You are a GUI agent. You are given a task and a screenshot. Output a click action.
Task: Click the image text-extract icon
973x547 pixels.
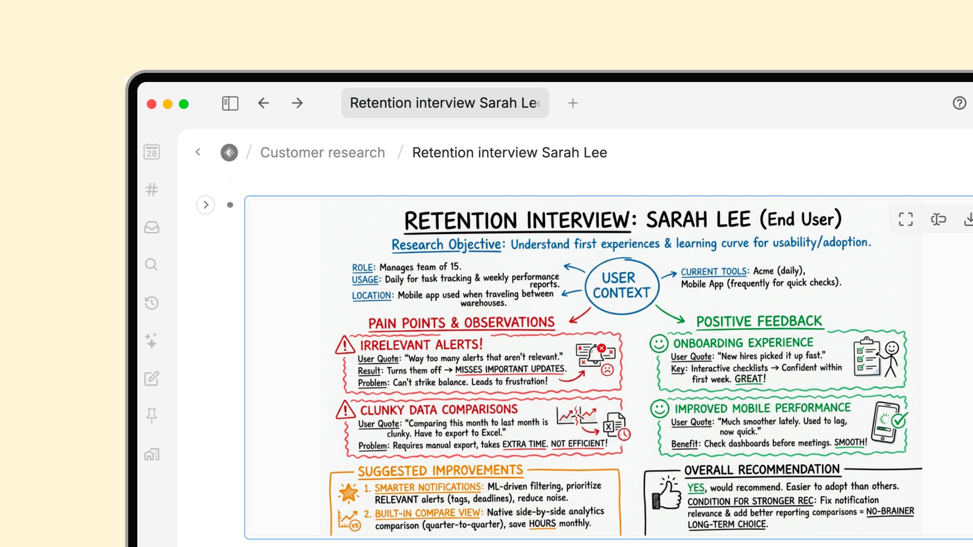tap(938, 219)
